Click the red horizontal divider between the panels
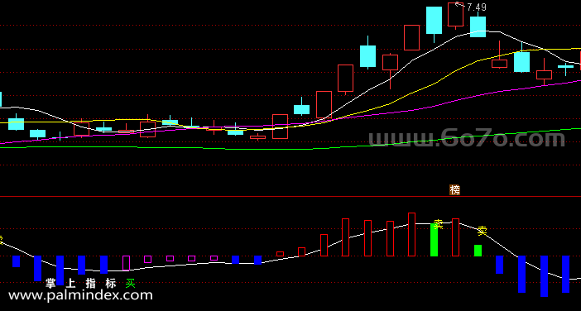 [x=290, y=196]
